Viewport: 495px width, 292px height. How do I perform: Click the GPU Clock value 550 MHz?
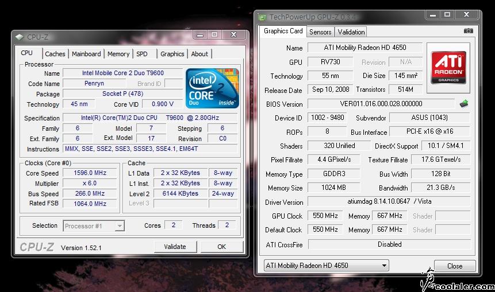click(325, 216)
